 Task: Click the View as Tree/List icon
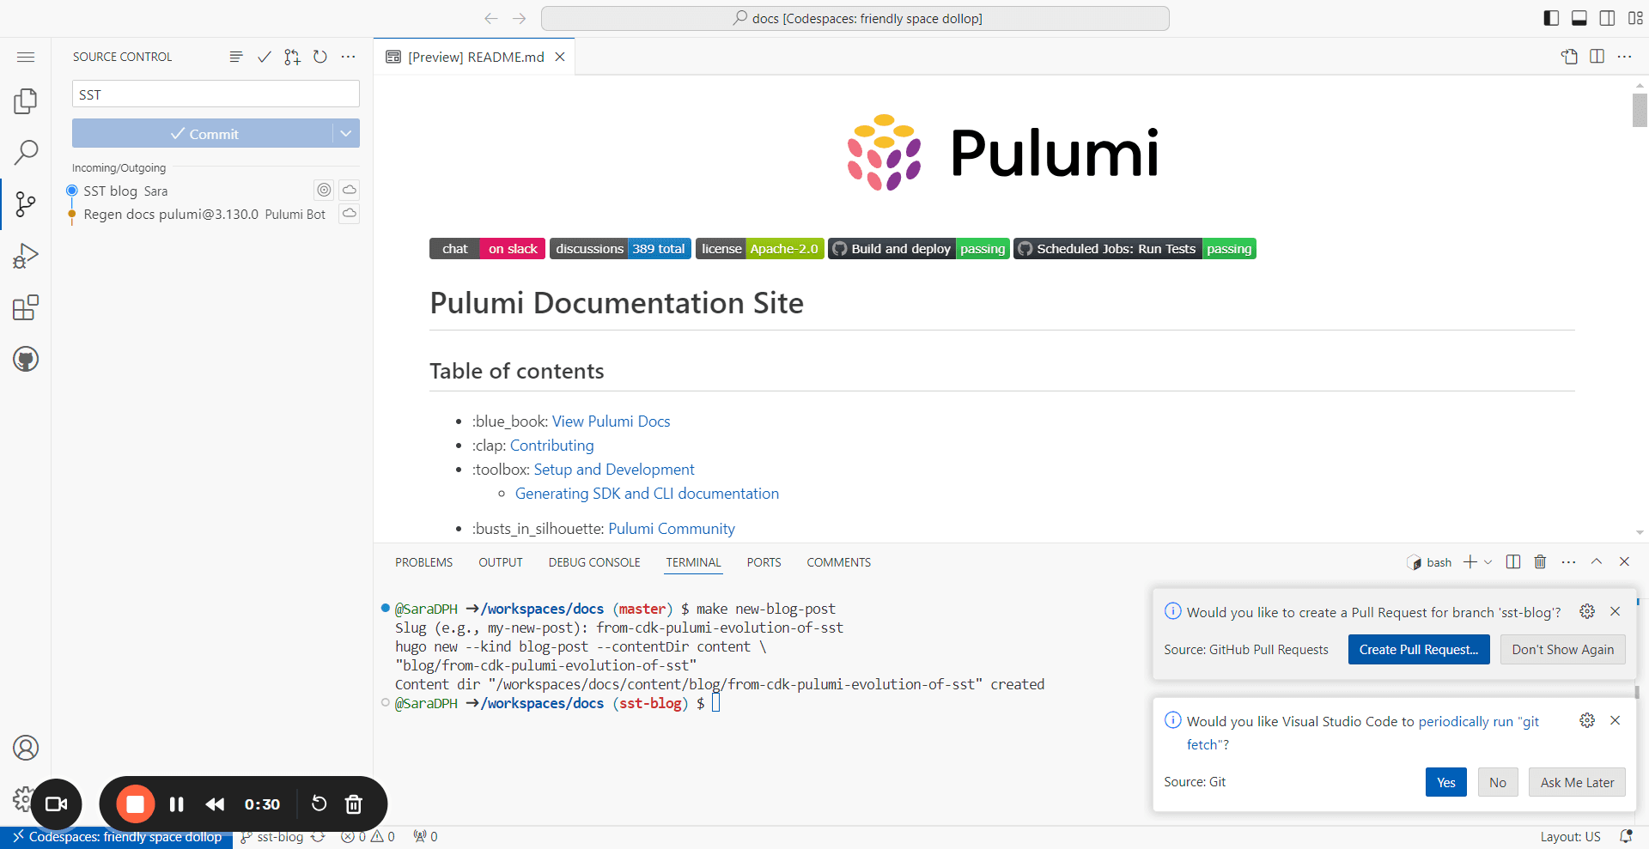[x=236, y=57]
